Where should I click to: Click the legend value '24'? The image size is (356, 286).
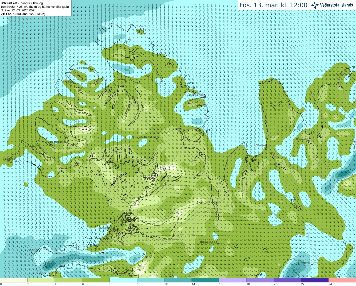point(330,284)
